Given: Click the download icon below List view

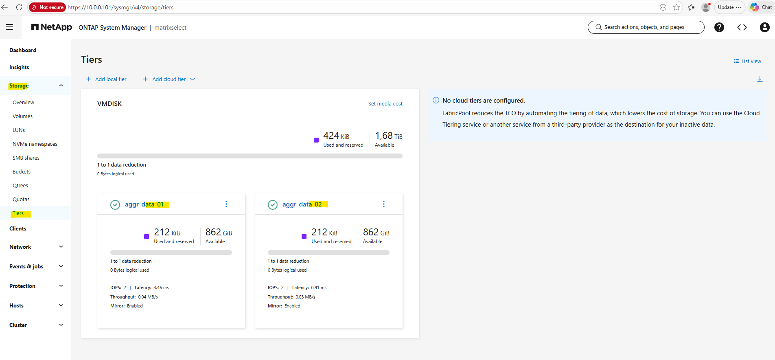Looking at the screenshot, I should click(x=760, y=79).
